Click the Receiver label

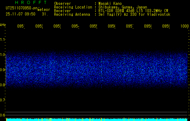pyautogui.click(x=63, y=11)
